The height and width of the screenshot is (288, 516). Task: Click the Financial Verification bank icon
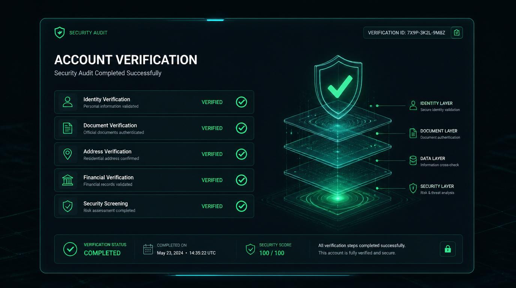point(67,180)
